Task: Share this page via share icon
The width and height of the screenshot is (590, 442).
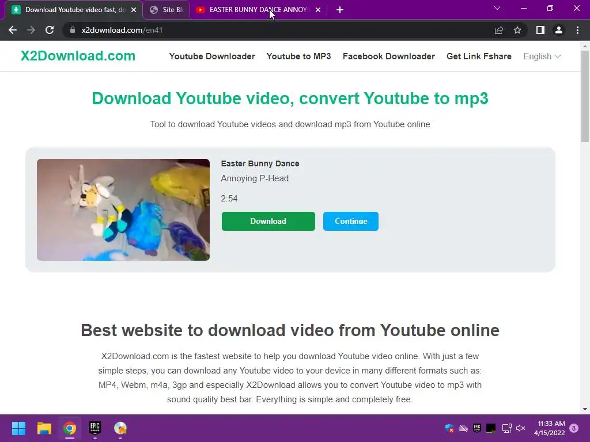Action: (499, 30)
